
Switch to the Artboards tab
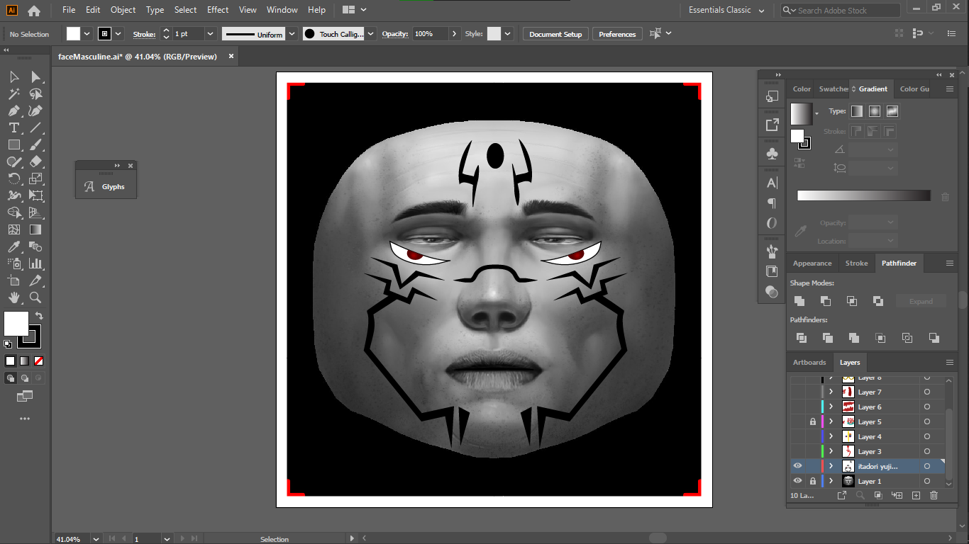point(809,363)
